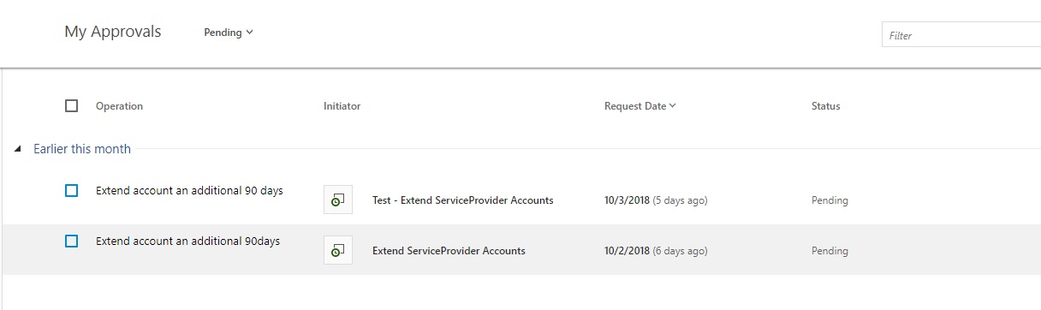Click the My Approvals page title
Viewport: 1041px width, 310px height.
[113, 32]
